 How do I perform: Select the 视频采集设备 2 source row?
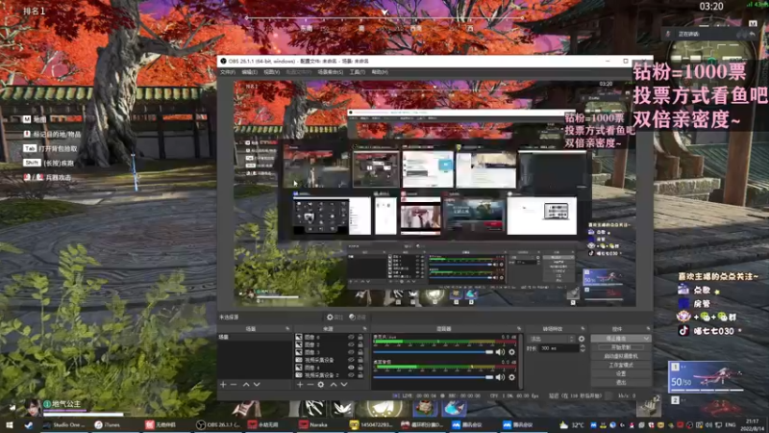click(331, 374)
